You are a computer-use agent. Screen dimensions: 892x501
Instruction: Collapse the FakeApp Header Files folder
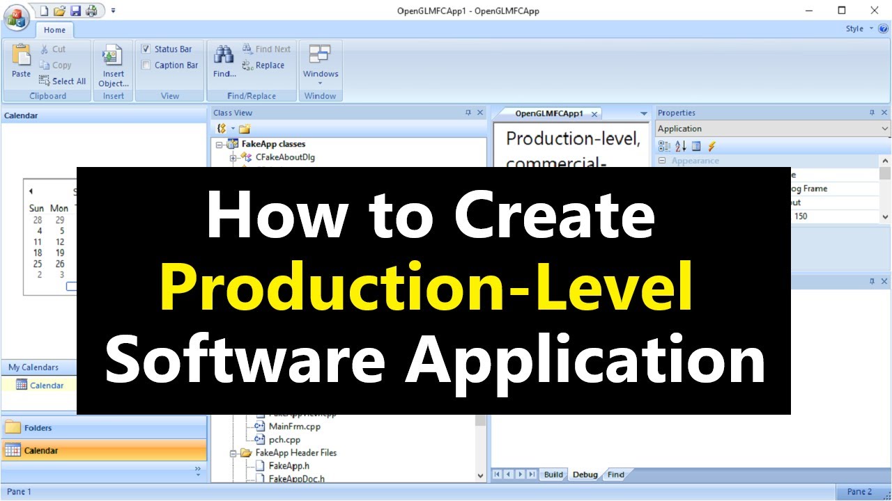(233, 453)
